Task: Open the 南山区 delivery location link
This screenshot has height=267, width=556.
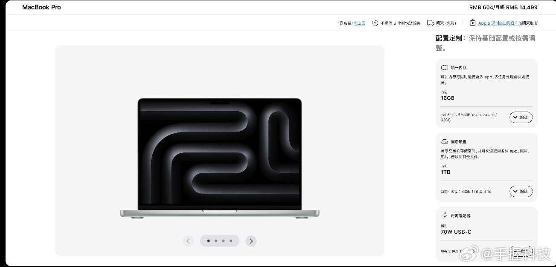Action: click(x=359, y=23)
